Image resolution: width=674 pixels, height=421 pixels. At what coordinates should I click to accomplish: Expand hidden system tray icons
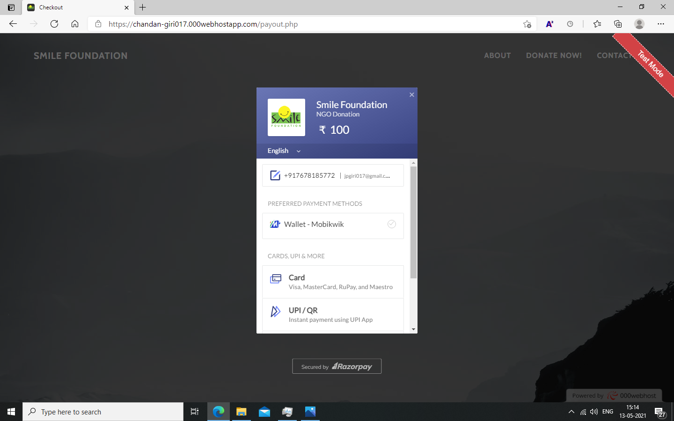571,412
